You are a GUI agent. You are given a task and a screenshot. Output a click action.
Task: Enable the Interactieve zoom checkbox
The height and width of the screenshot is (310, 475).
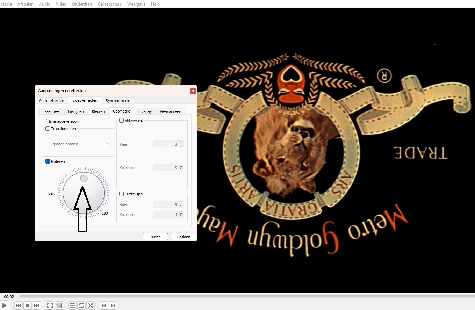pyautogui.click(x=45, y=121)
